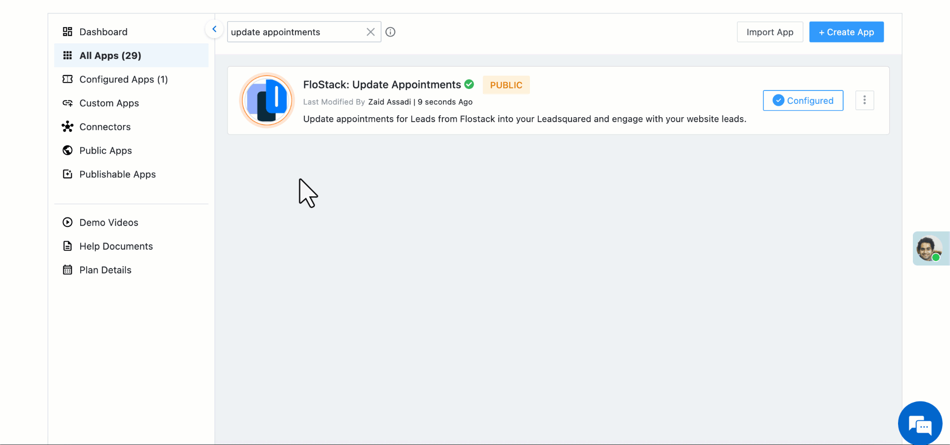Click the All Apps grid icon
950x445 pixels.
pos(68,55)
